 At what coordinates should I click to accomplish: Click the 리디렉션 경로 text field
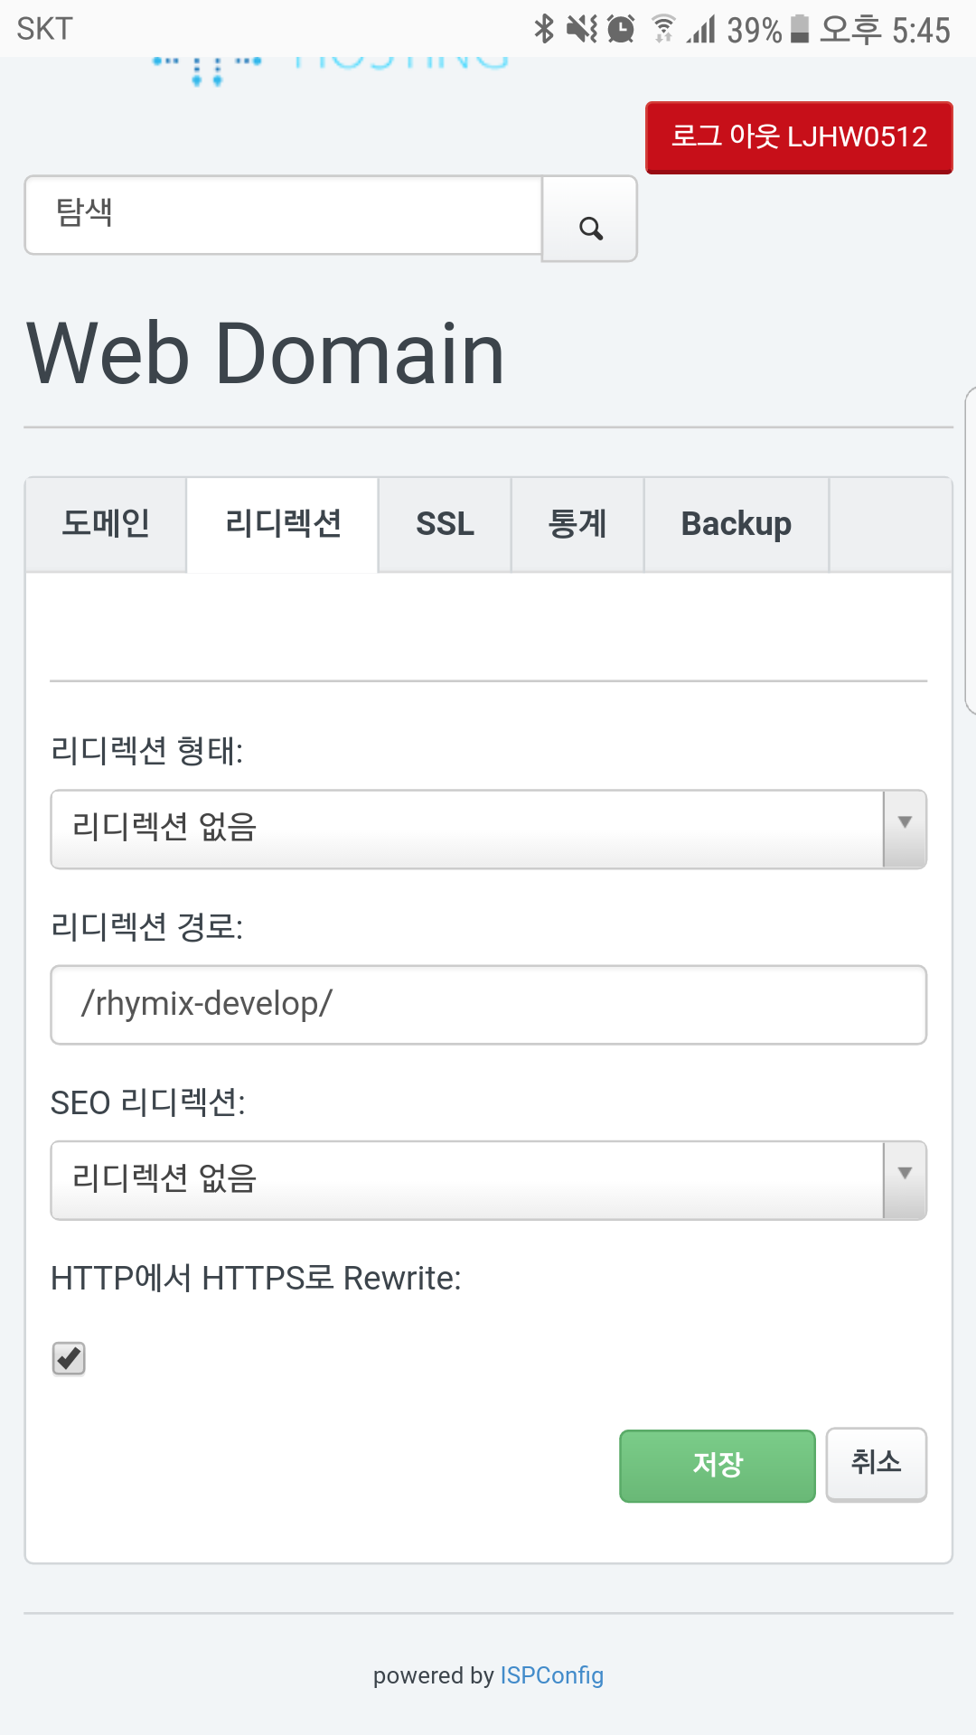click(x=488, y=1005)
